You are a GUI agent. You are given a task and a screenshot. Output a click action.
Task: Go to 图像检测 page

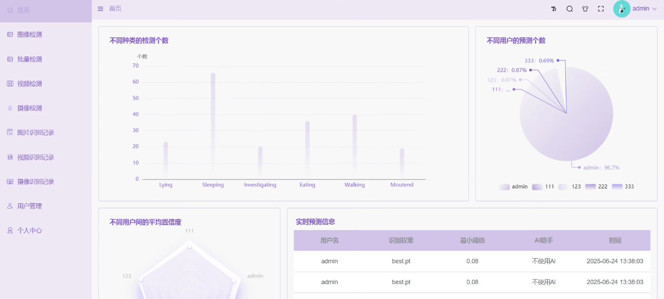tap(46, 34)
